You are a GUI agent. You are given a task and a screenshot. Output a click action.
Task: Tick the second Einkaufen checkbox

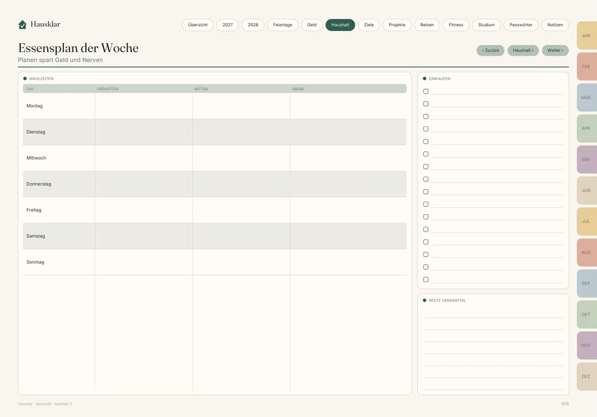426,104
